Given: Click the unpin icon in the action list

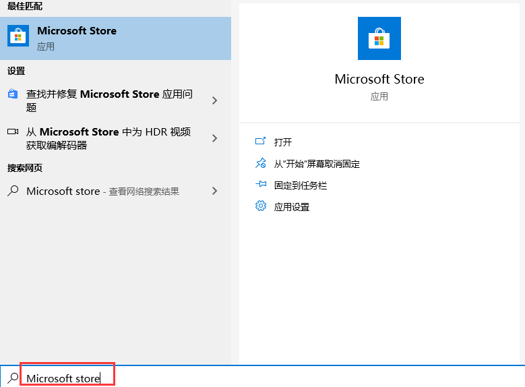Looking at the screenshot, I should 261,163.
